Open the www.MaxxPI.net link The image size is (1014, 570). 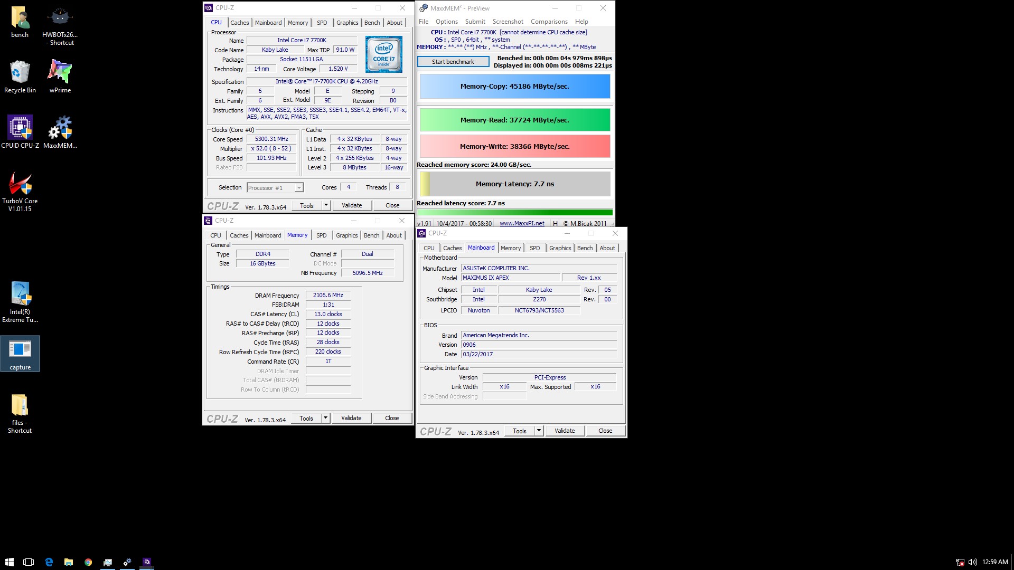(522, 223)
